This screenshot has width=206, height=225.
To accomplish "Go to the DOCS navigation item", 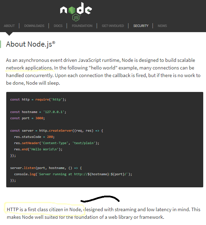I will 58,26.
